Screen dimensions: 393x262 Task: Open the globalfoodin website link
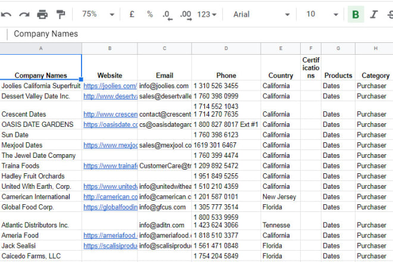(x=110, y=207)
